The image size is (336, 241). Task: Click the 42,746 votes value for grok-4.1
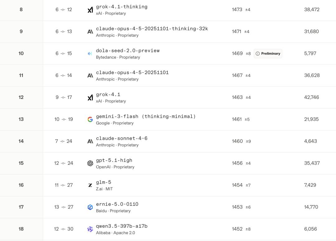point(311,97)
